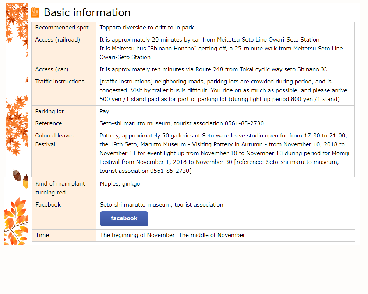The height and width of the screenshot is (294, 368).
Task: Select the 'Pottery, approximately 50 galleries' line
Action: [223, 136]
